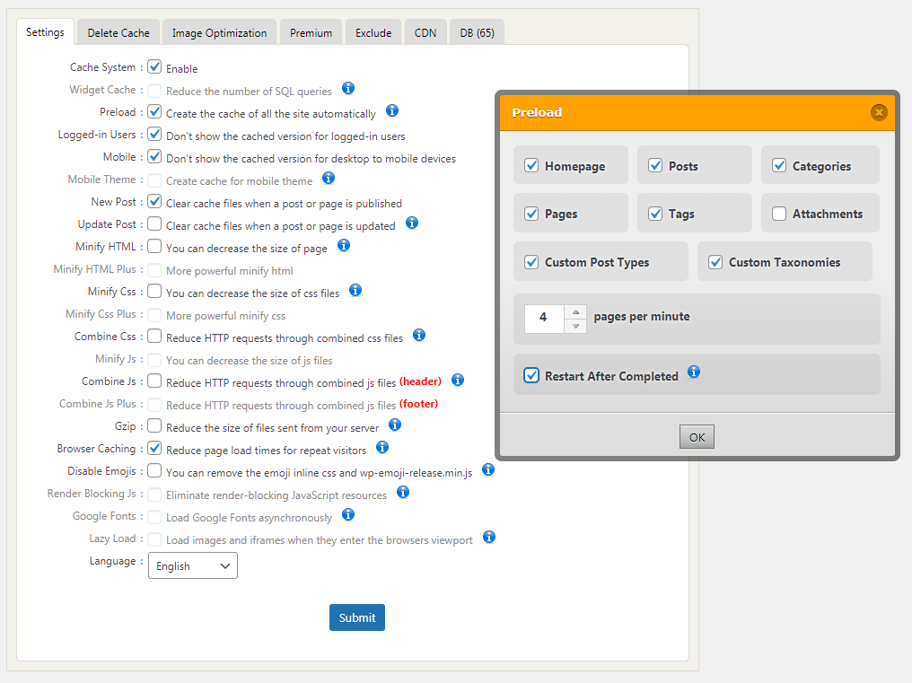Toggle Logged-in Users checkbox
912x683 pixels.
pyautogui.click(x=154, y=135)
